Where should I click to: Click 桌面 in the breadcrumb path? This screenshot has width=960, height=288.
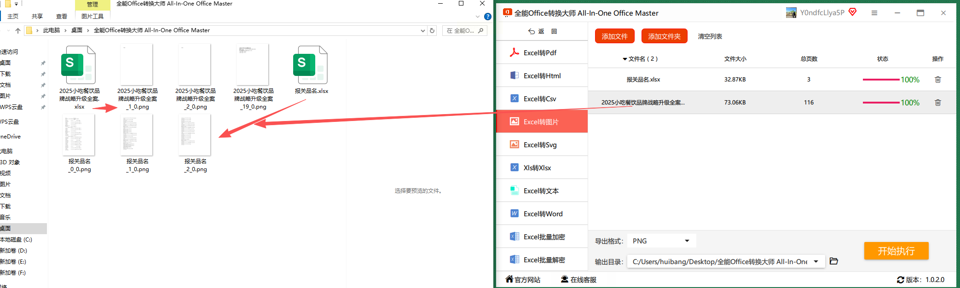click(77, 30)
